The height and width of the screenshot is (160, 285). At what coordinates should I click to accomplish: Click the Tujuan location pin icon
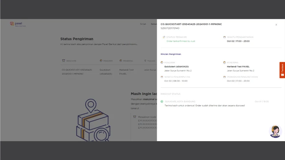click(x=145, y=60)
